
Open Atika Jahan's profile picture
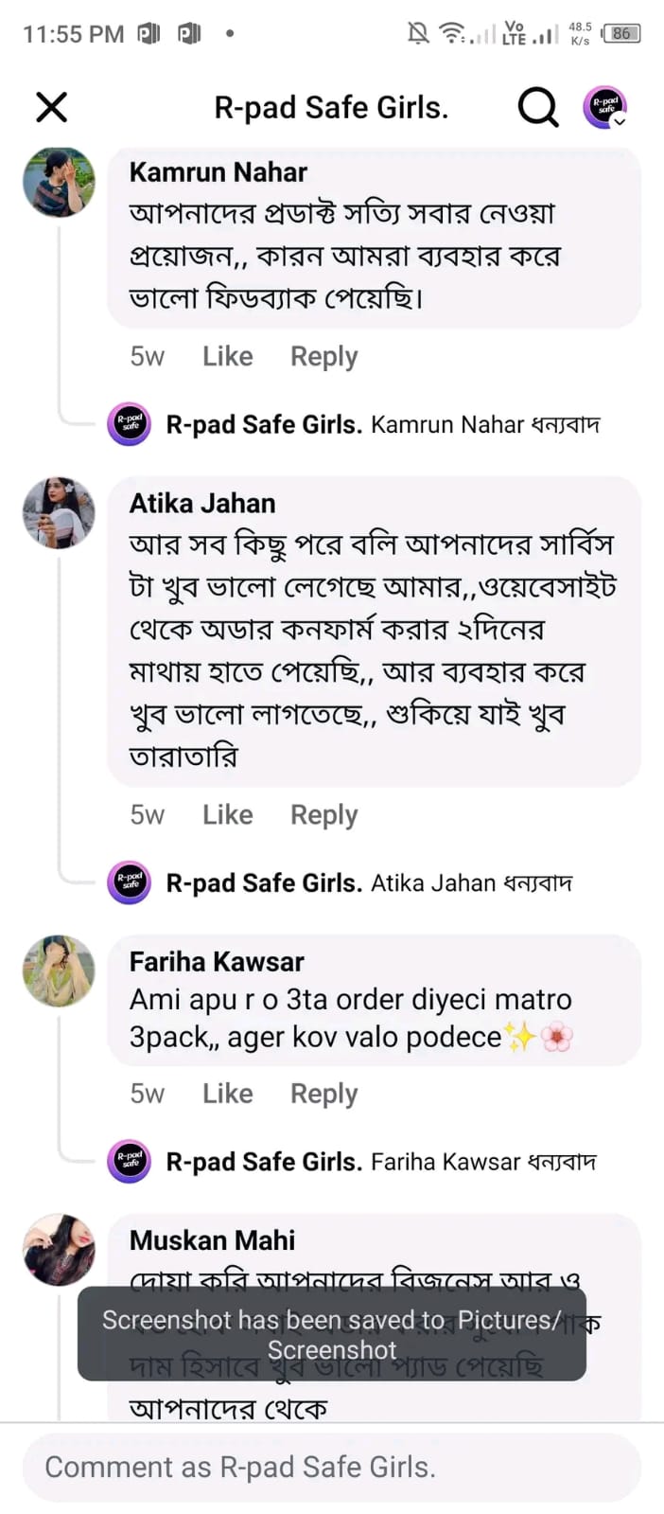coord(59,512)
